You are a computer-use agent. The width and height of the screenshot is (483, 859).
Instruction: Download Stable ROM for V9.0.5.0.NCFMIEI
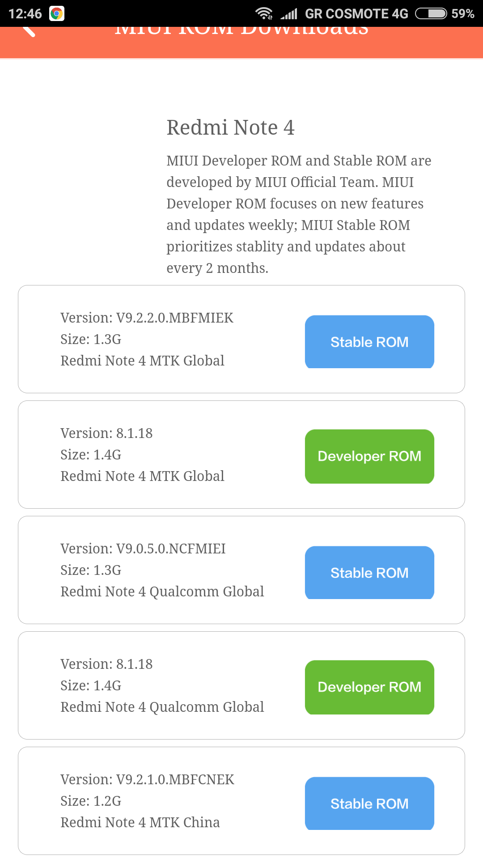click(369, 573)
